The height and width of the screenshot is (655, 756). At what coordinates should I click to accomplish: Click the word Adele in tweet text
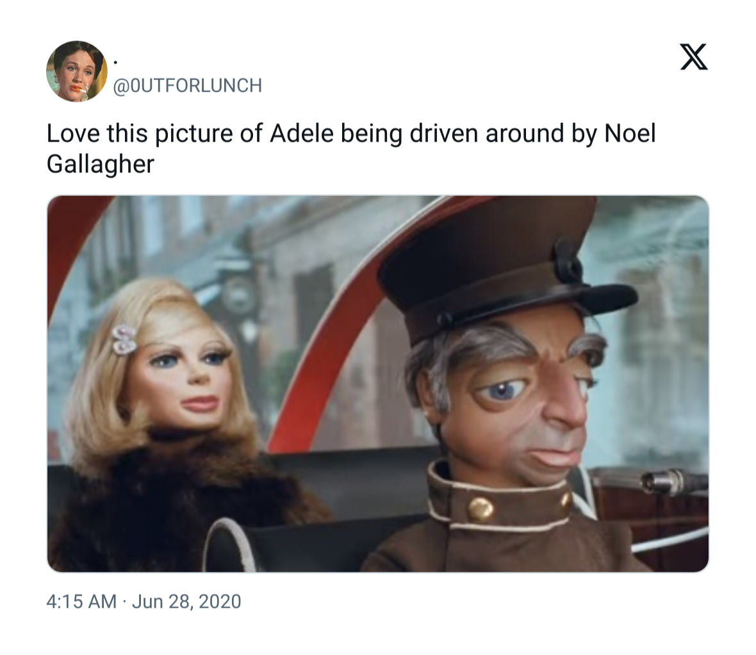[302, 134]
